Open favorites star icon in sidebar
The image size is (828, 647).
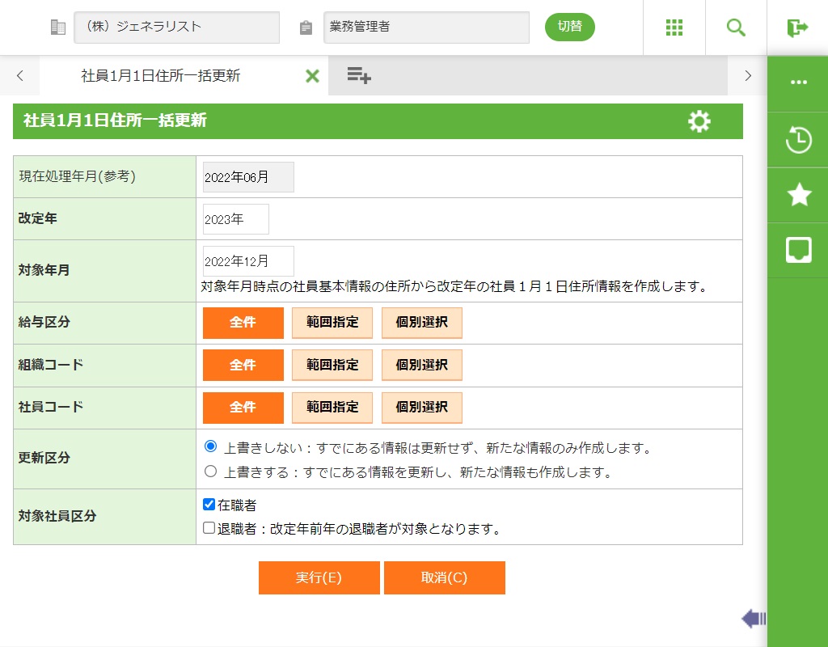798,195
